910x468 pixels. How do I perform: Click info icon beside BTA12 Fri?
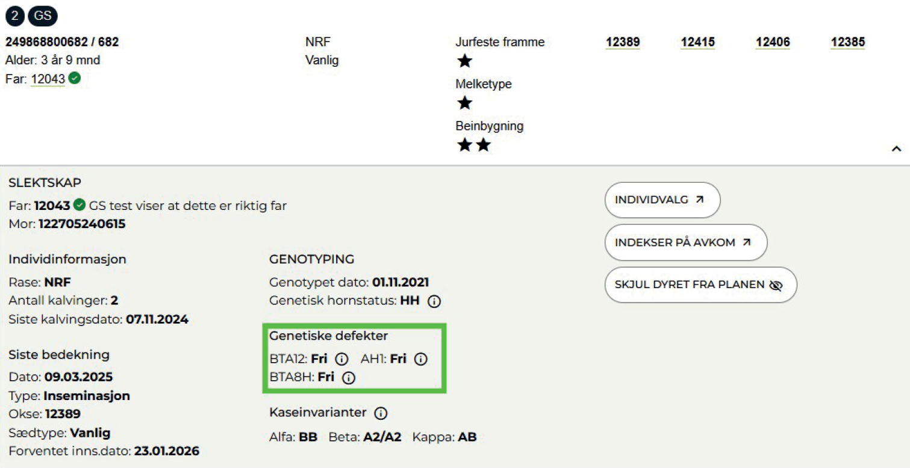tap(341, 359)
